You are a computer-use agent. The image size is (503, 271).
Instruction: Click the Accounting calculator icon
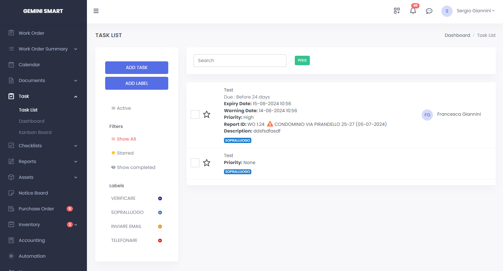point(11,240)
